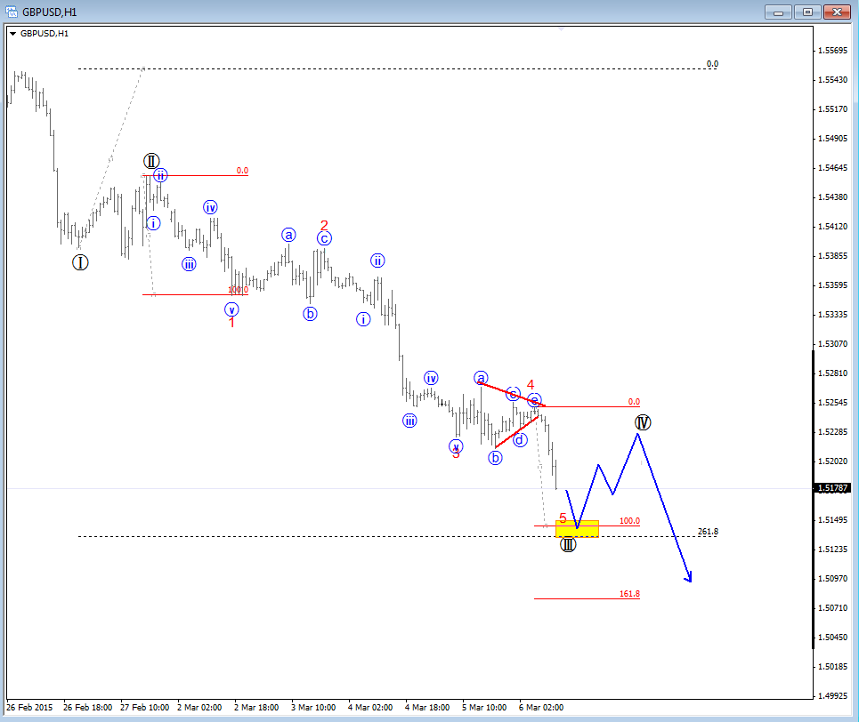Click the red 161.8 Fibonacci level label
This screenshot has height=722, width=859.
pyautogui.click(x=629, y=594)
